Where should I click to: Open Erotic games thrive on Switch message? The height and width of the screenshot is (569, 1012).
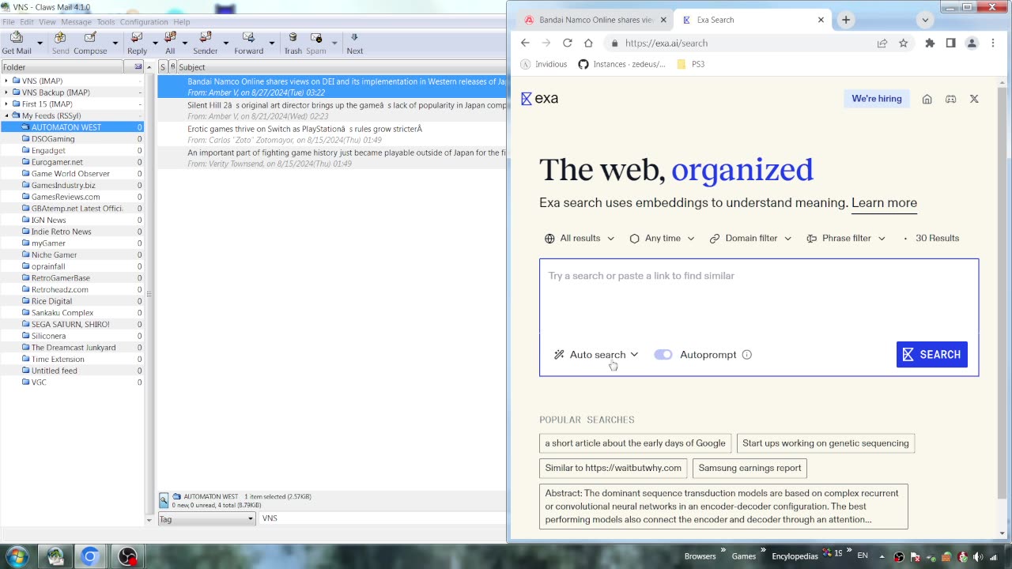click(x=332, y=134)
